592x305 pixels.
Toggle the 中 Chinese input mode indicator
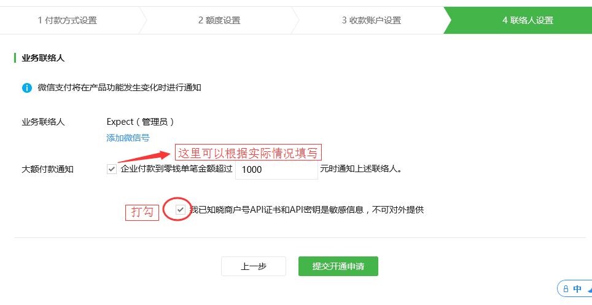577,289
